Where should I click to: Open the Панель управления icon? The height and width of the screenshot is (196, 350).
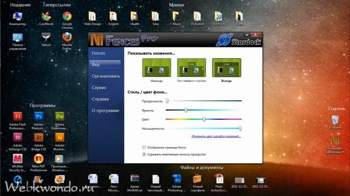coord(17,41)
